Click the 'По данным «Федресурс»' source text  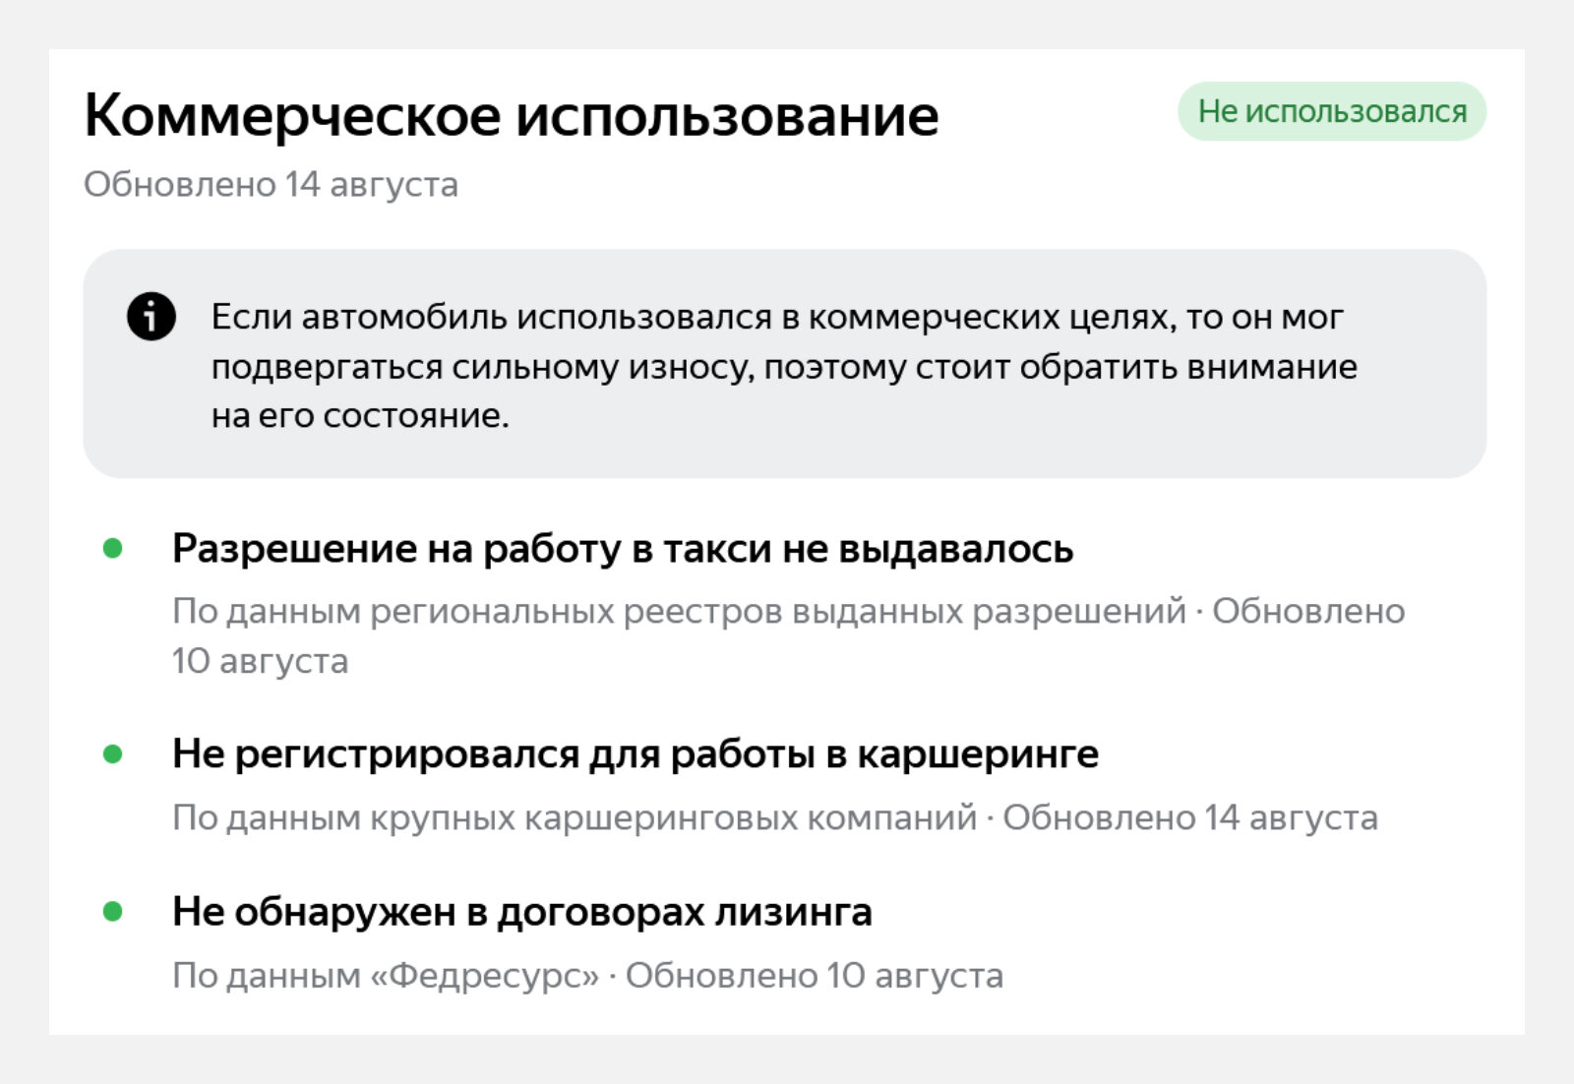coord(386,975)
